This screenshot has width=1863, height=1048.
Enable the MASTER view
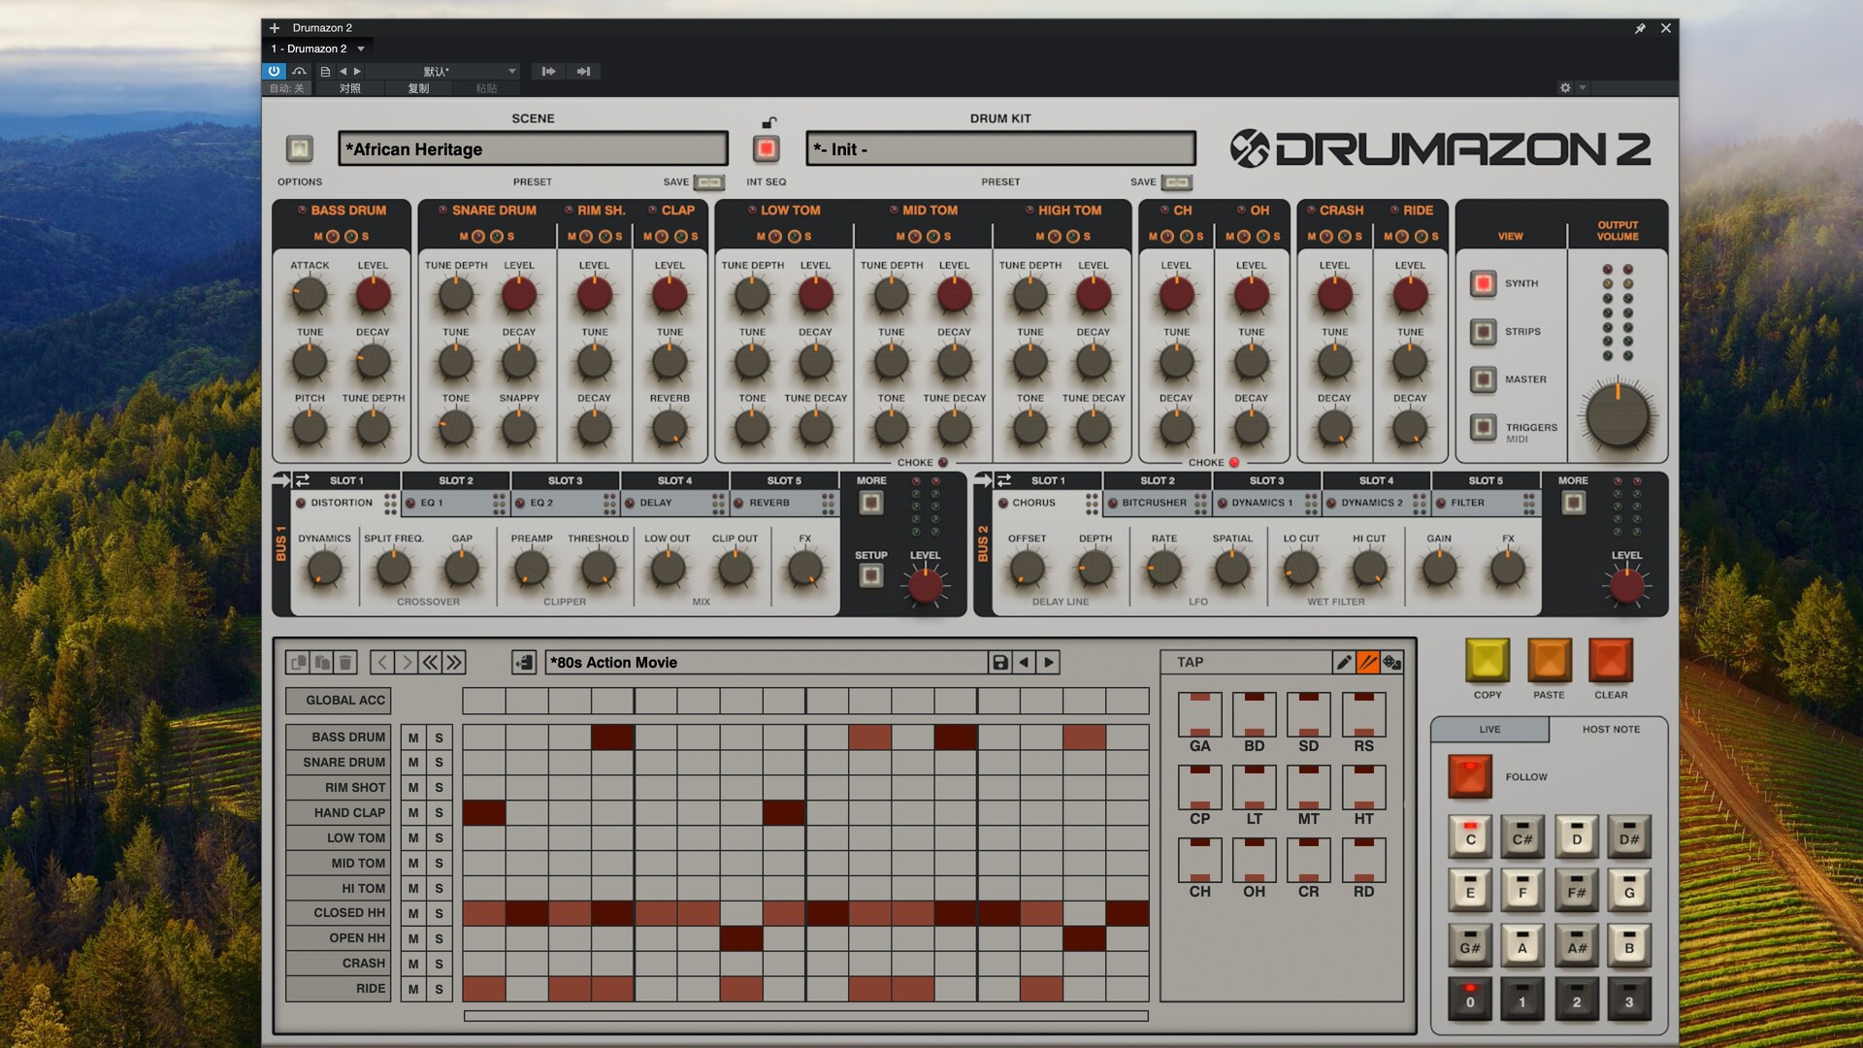[x=1483, y=379]
